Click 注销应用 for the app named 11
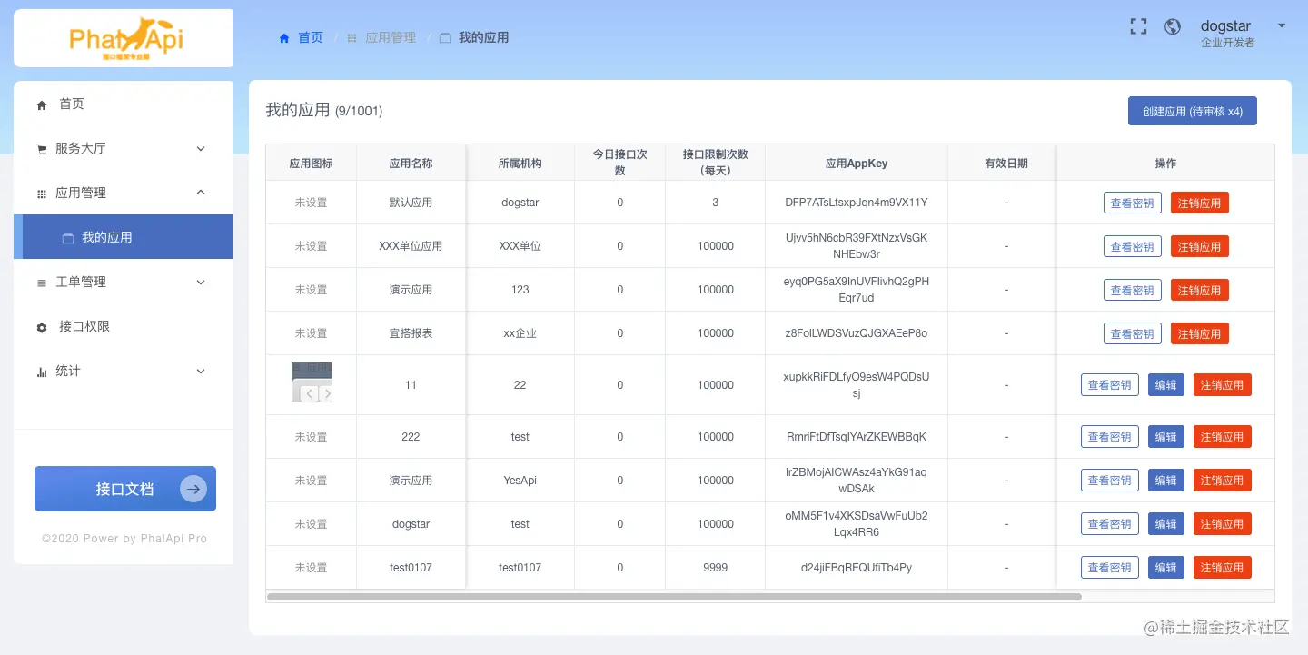 click(x=1223, y=385)
